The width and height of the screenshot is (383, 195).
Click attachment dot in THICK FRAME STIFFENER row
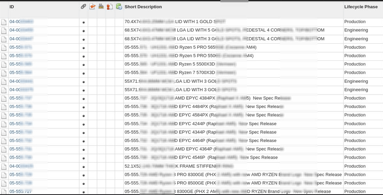(83, 167)
